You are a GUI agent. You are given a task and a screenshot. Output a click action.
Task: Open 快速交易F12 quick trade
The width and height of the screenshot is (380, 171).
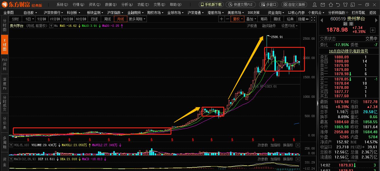[240, 4]
